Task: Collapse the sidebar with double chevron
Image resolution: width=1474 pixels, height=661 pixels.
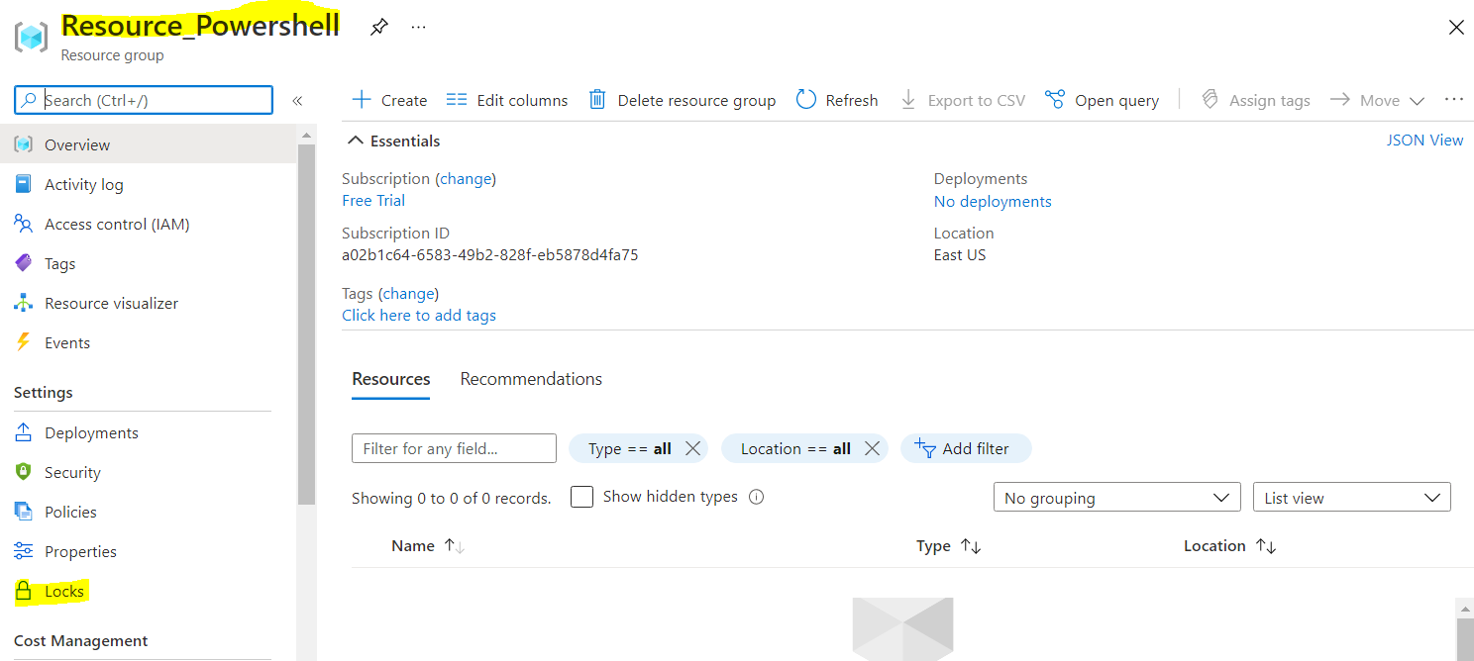Action: [297, 101]
